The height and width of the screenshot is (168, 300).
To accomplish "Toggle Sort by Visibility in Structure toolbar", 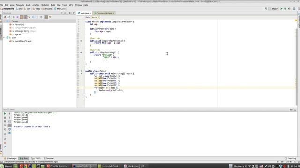I will [x=5, y=17].
